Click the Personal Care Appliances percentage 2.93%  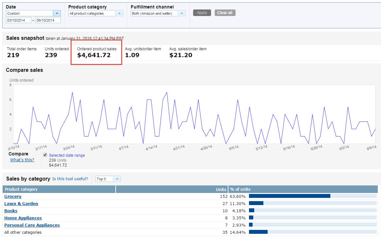pyautogui.click(x=239, y=225)
